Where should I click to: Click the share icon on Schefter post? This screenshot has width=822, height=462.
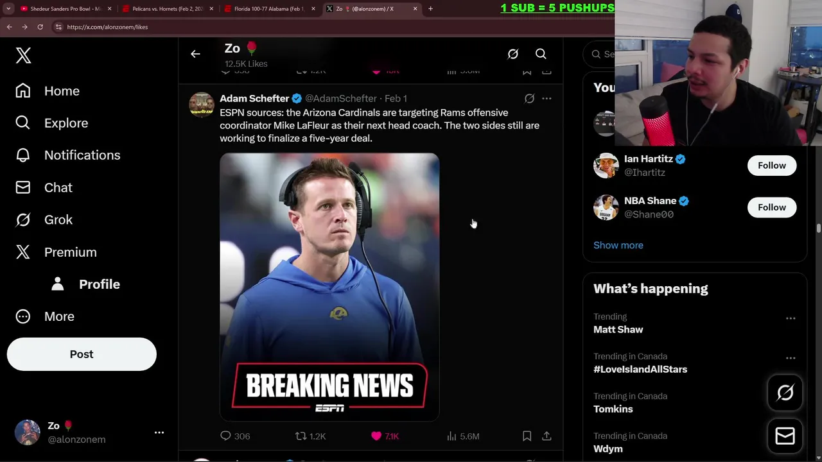pos(547,436)
